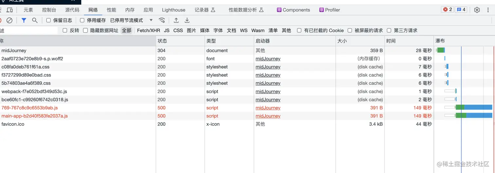Open midJourney initiator link for main-app row
This screenshot has height=173, width=495.
point(268,116)
